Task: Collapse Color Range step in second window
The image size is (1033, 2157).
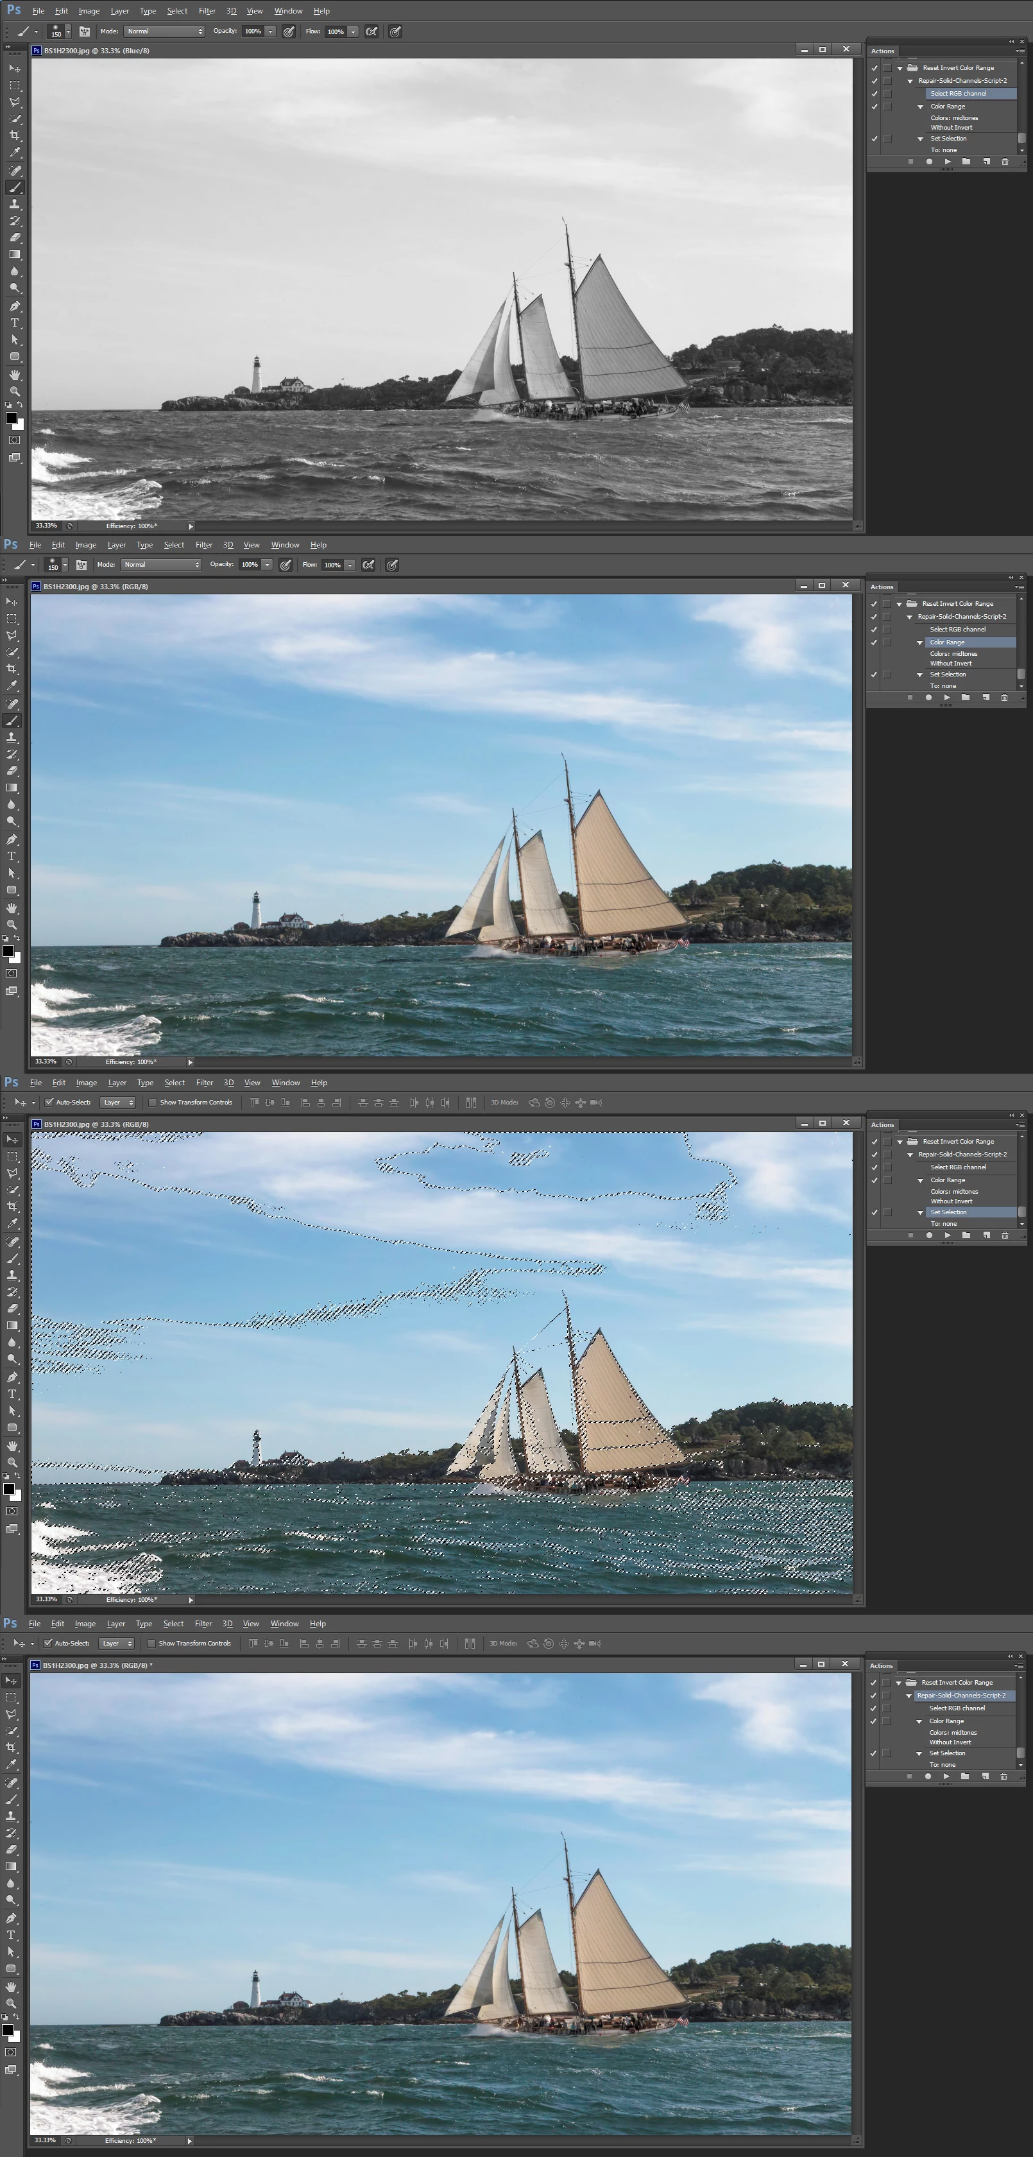Action: (919, 642)
